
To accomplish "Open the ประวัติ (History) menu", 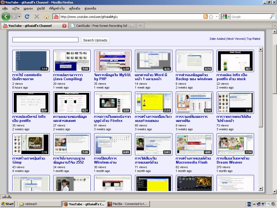I will click(41, 8).
